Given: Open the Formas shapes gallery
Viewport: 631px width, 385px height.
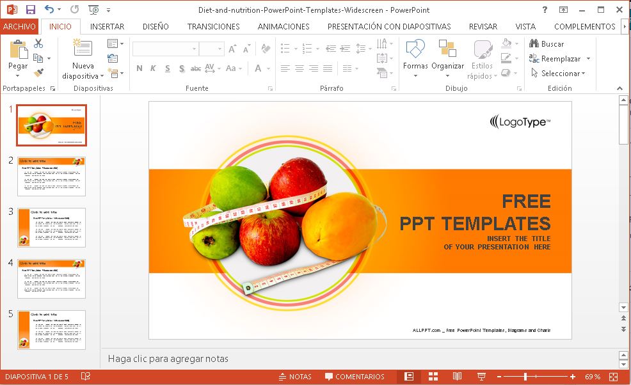Looking at the screenshot, I should pyautogui.click(x=415, y=57).
